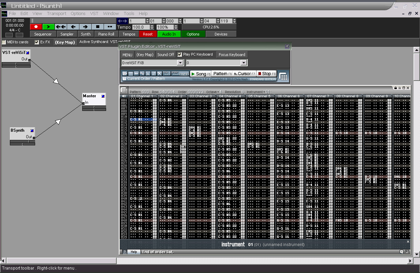Uncheck the Ex FX checkbox

37,42
